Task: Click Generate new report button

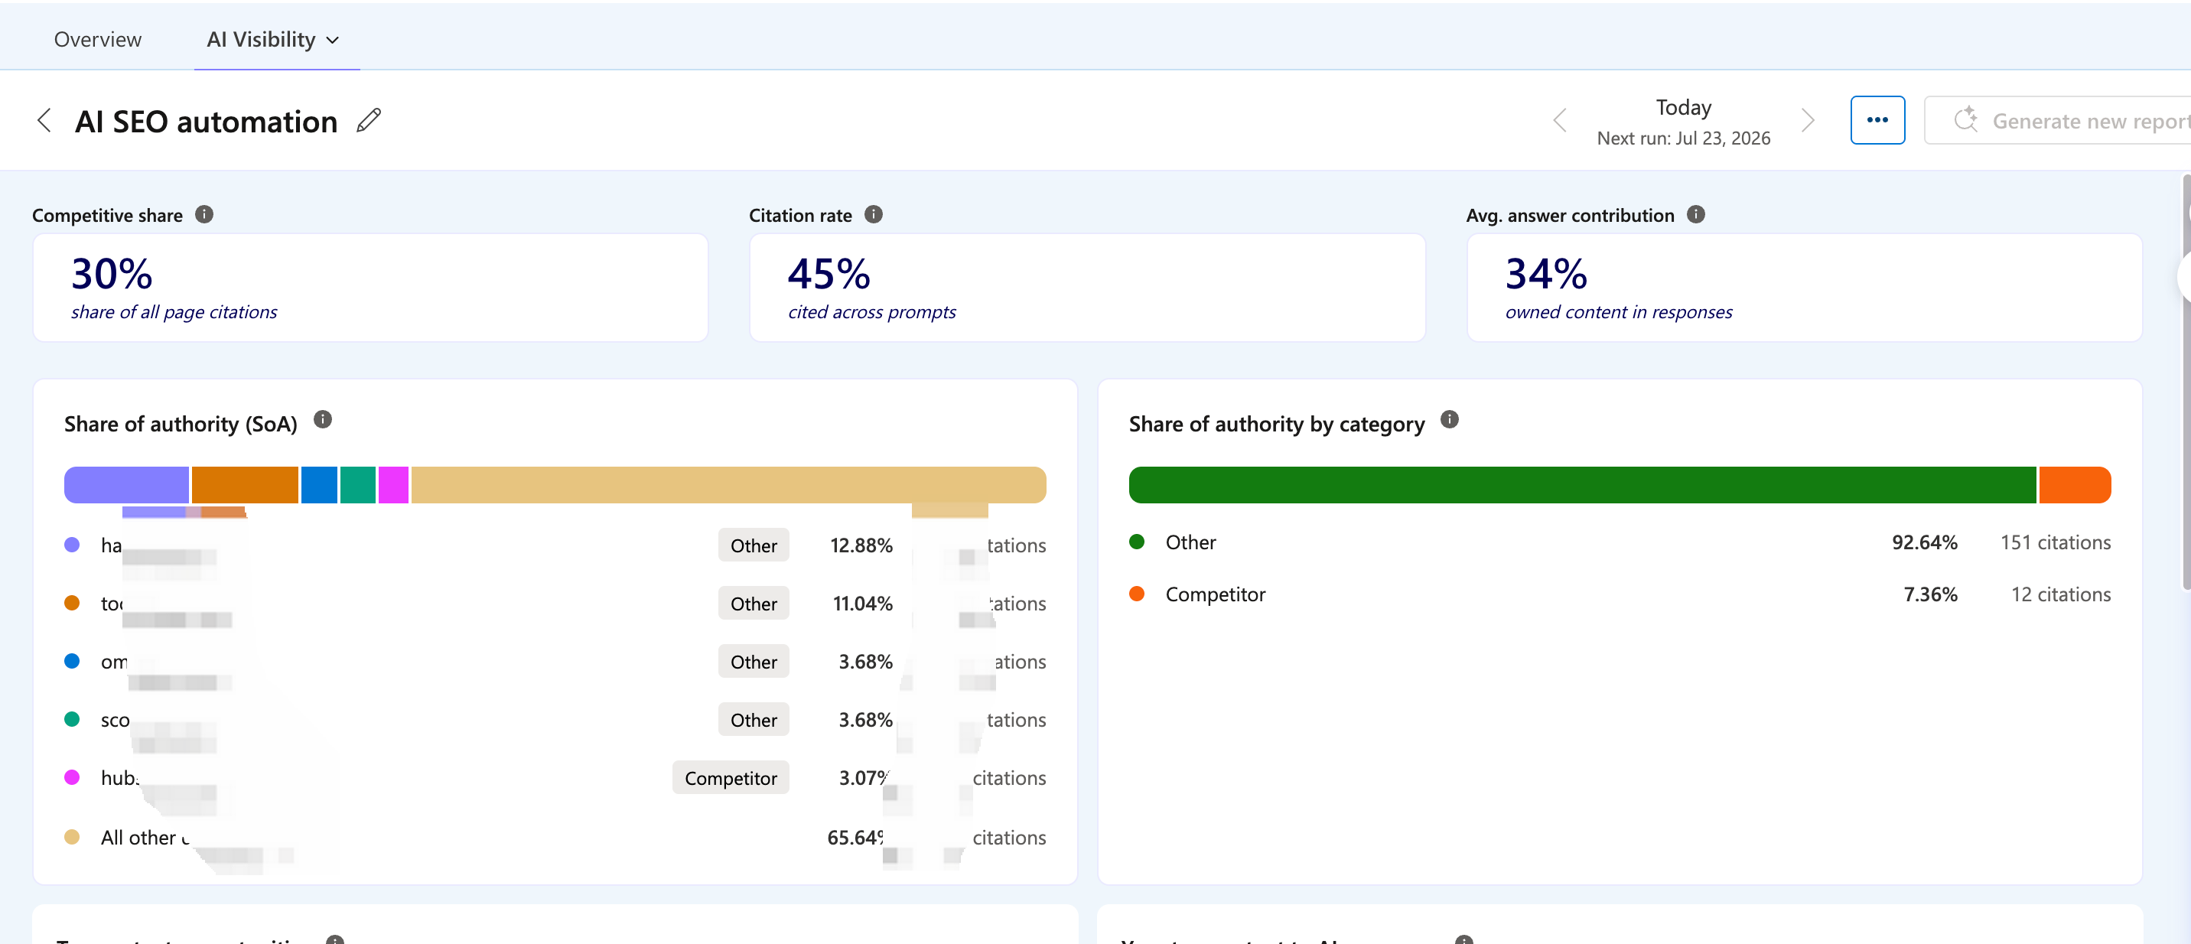Action: click(x=2059, y=120)
